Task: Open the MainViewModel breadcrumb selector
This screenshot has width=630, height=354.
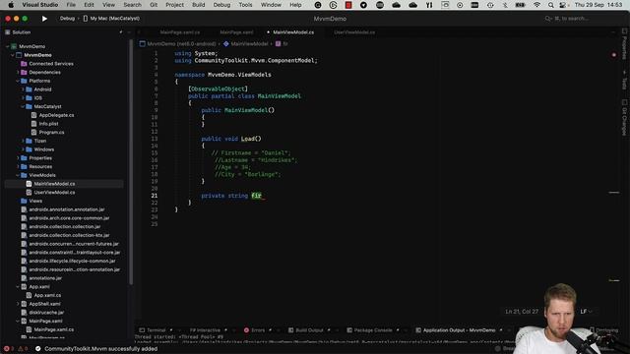Action: coord(249,43)
